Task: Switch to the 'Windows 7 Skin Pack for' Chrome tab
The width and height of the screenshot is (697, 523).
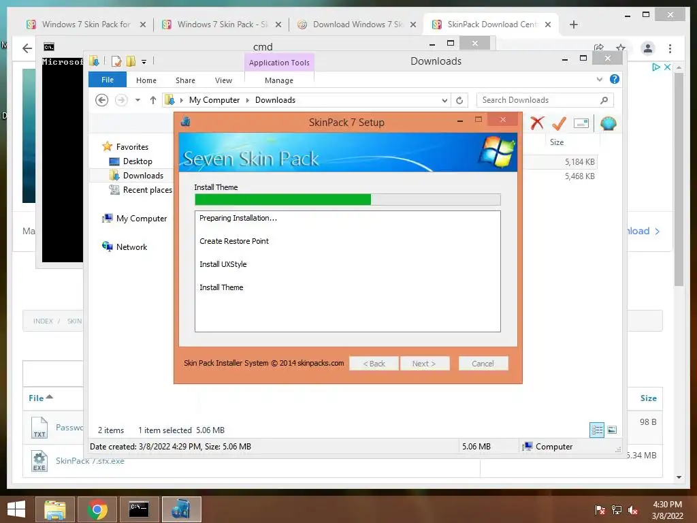Action: [x=86, y=25]
